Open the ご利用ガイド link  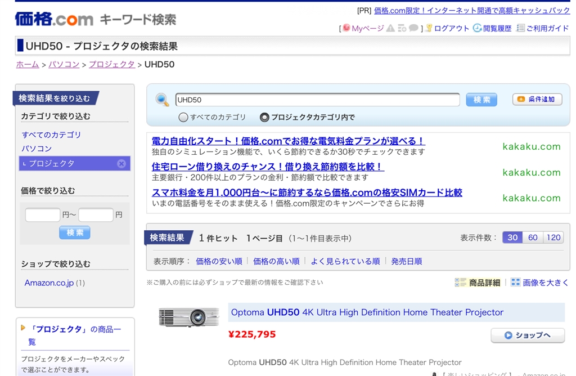(547, 28)
